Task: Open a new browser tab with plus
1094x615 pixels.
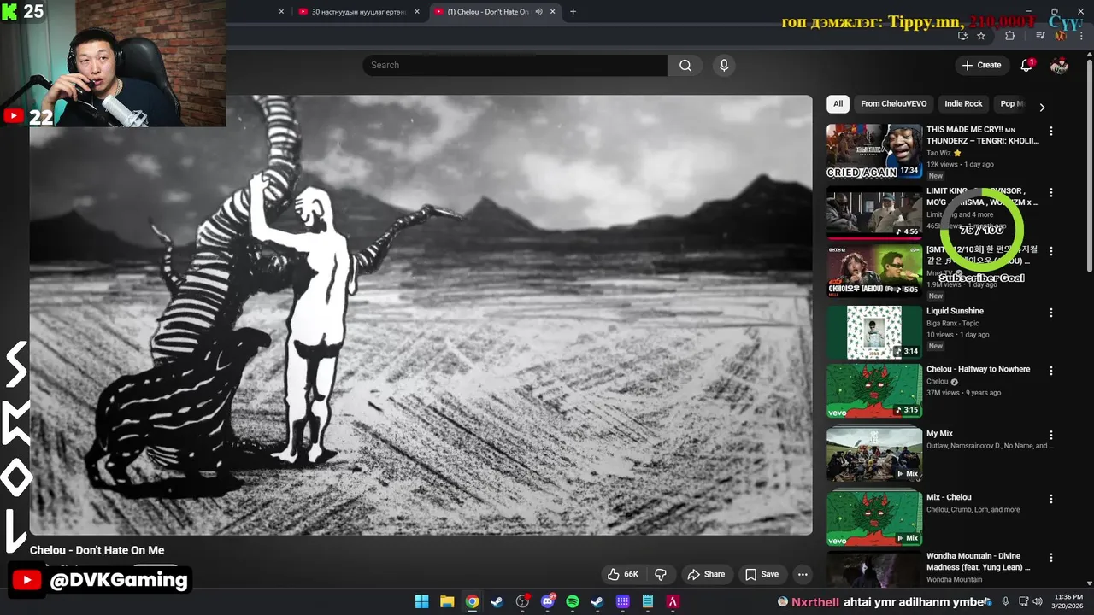Action: pyautogui.click(x=573, y=11)
